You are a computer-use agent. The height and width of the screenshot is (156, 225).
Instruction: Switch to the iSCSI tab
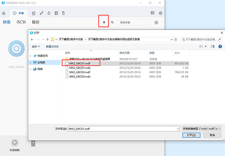(x=21, y=22)
